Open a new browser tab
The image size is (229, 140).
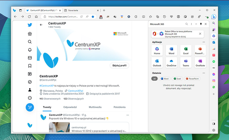[x=104, y=10]
